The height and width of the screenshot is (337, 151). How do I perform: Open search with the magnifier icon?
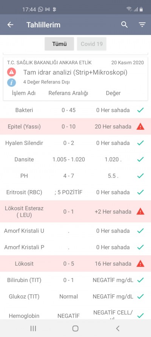click(124, 25)
